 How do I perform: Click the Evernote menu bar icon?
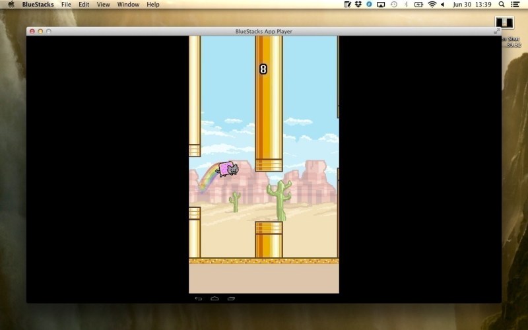[x=348, y=5]
